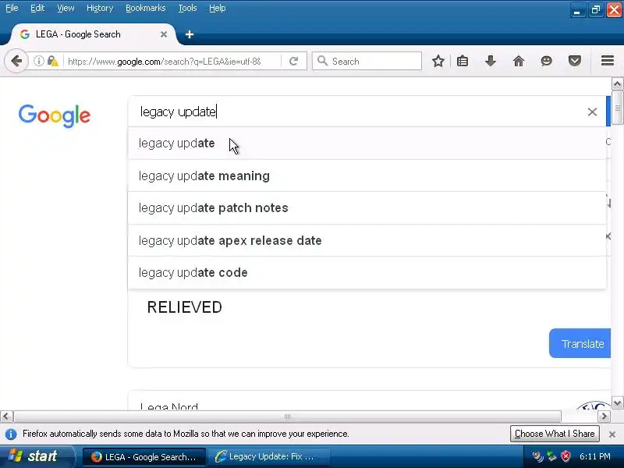Click the insecure connection padlock warning icon

click(52, 62)
